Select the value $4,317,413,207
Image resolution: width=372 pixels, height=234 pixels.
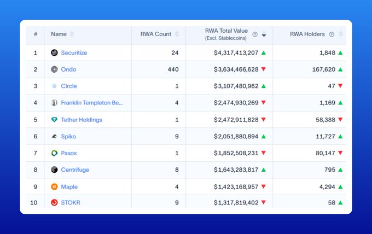[x=236, y=52]
